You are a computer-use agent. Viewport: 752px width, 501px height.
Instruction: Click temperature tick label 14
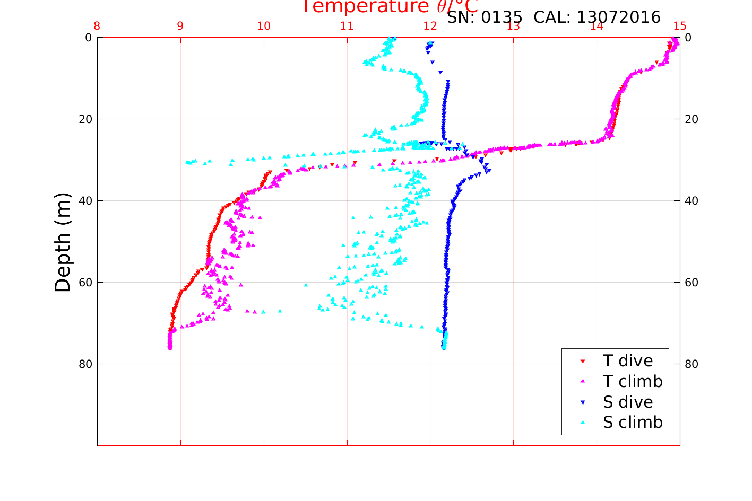(x=597, y=26)
